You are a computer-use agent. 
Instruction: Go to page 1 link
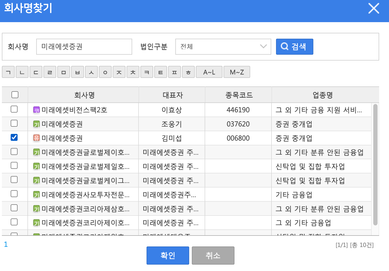[x=6, y=244]
